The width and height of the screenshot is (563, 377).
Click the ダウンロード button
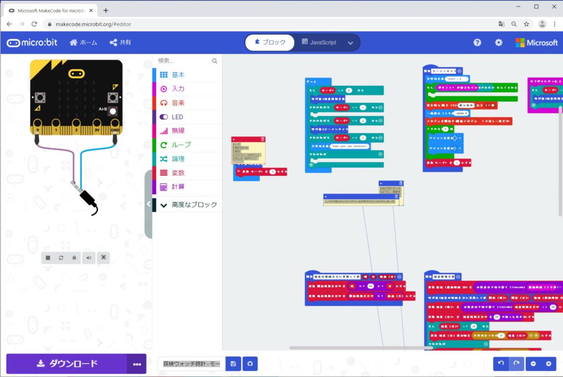[67, 364]
